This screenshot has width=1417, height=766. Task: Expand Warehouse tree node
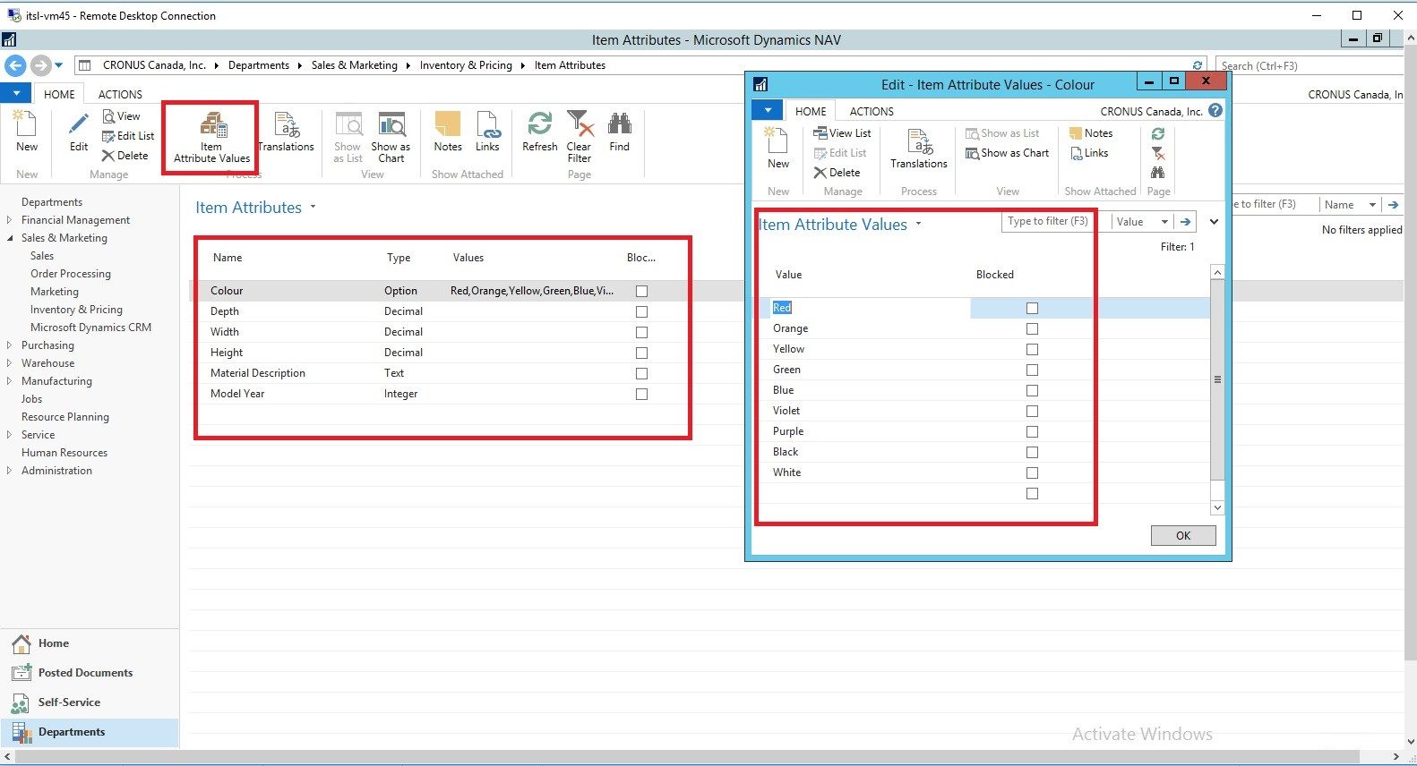[10, 363]
